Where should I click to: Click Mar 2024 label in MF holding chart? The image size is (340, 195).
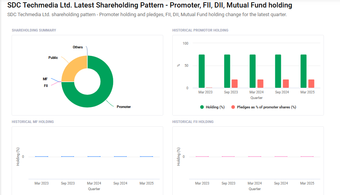coord(94,183)
